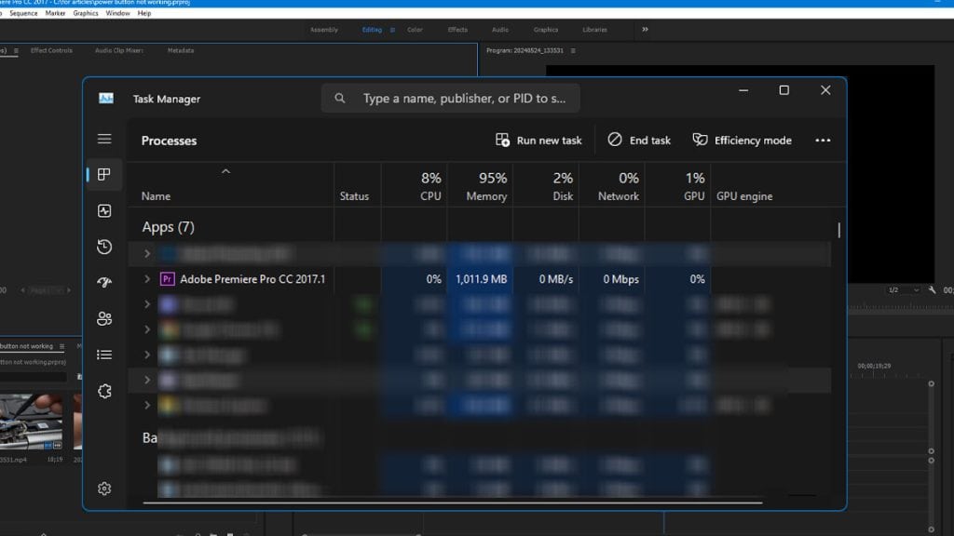Open Startup apps page in sidebar
This screenshot has width=954, height=536.
click(x=104, y=283)
